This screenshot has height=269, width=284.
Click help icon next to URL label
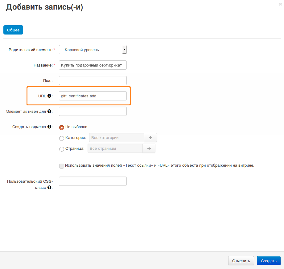(49, 96)
